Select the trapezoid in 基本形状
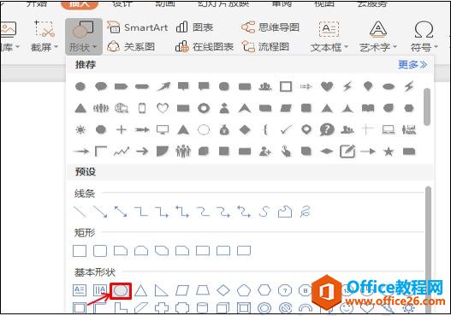451x316 pixels. click(203, 290)
